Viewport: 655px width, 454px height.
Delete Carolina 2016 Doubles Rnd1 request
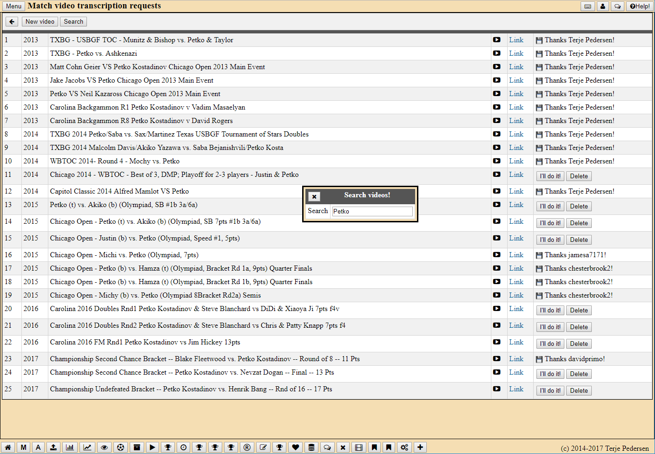point(579,311)
